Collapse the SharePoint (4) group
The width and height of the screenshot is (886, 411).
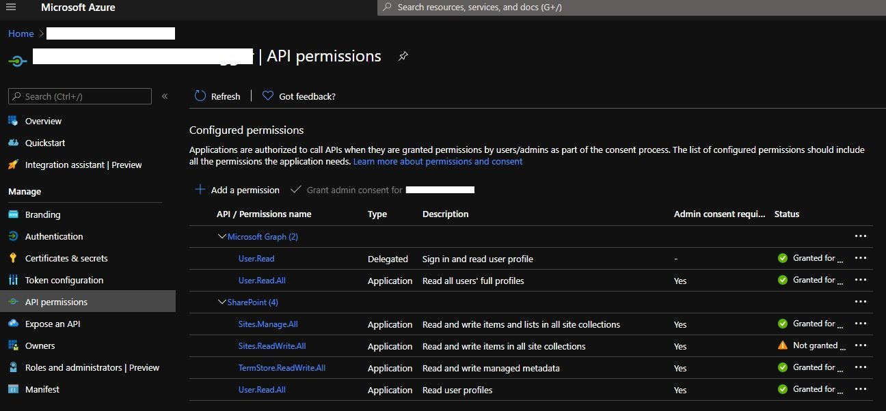pos(221,302)
